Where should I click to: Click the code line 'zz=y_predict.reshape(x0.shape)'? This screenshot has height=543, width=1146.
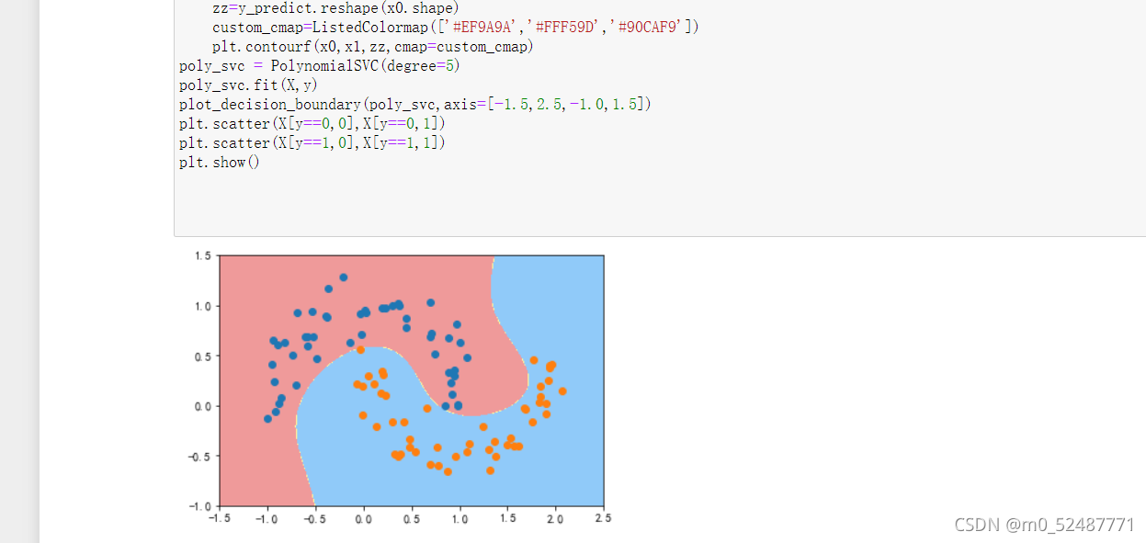(x=335, y=7)
